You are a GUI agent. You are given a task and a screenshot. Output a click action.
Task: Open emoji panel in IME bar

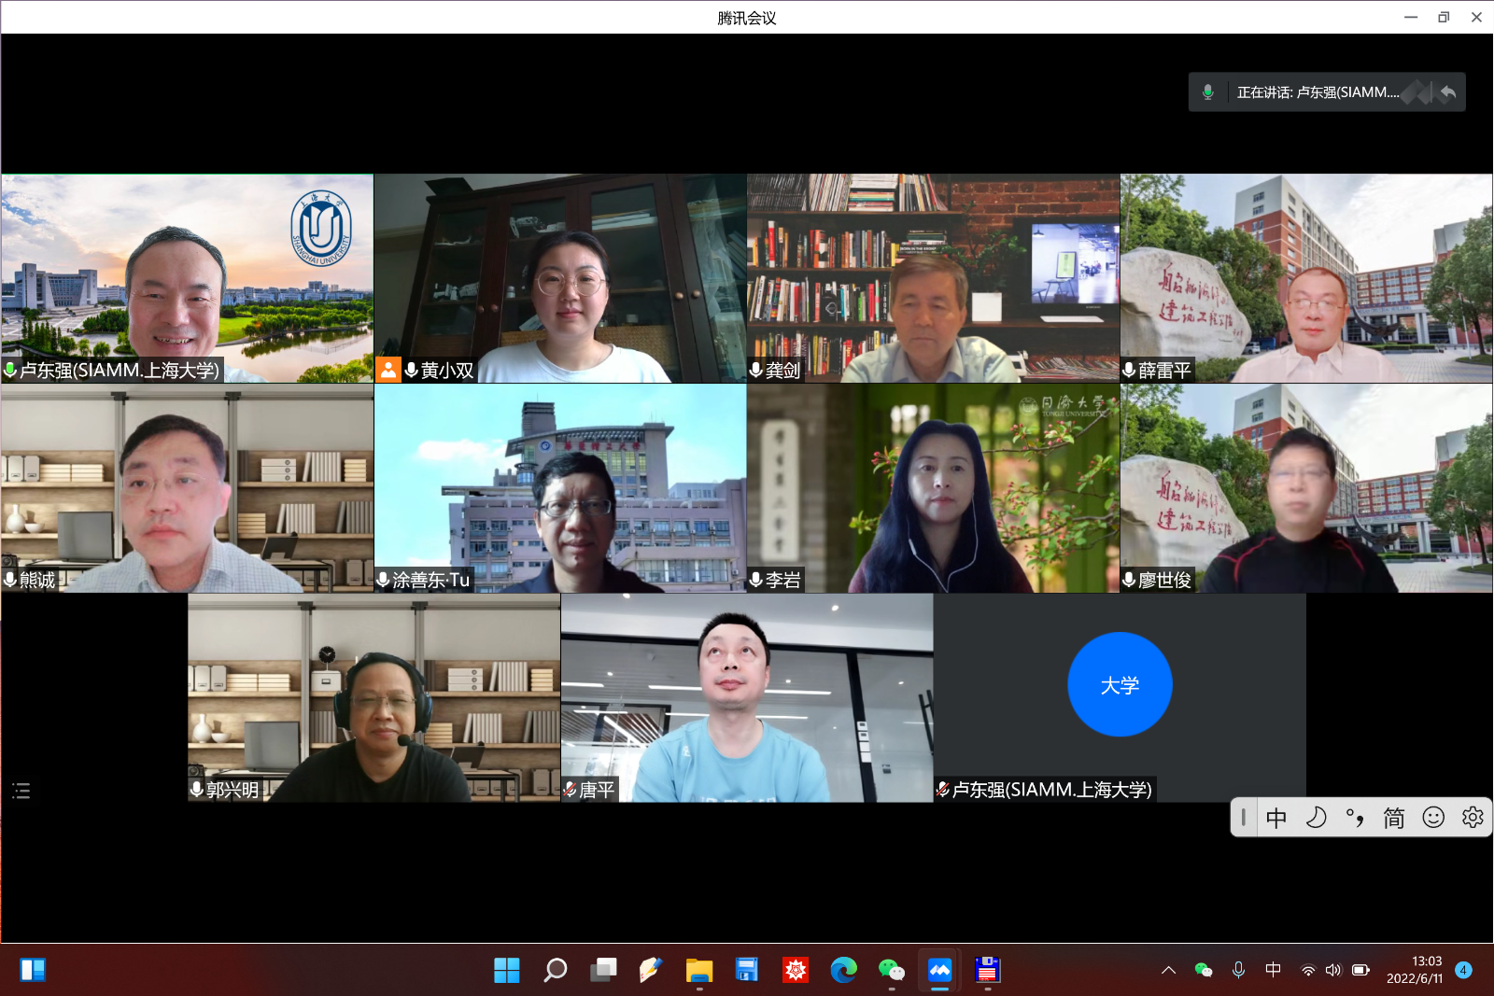click(x=1433, y=818)
